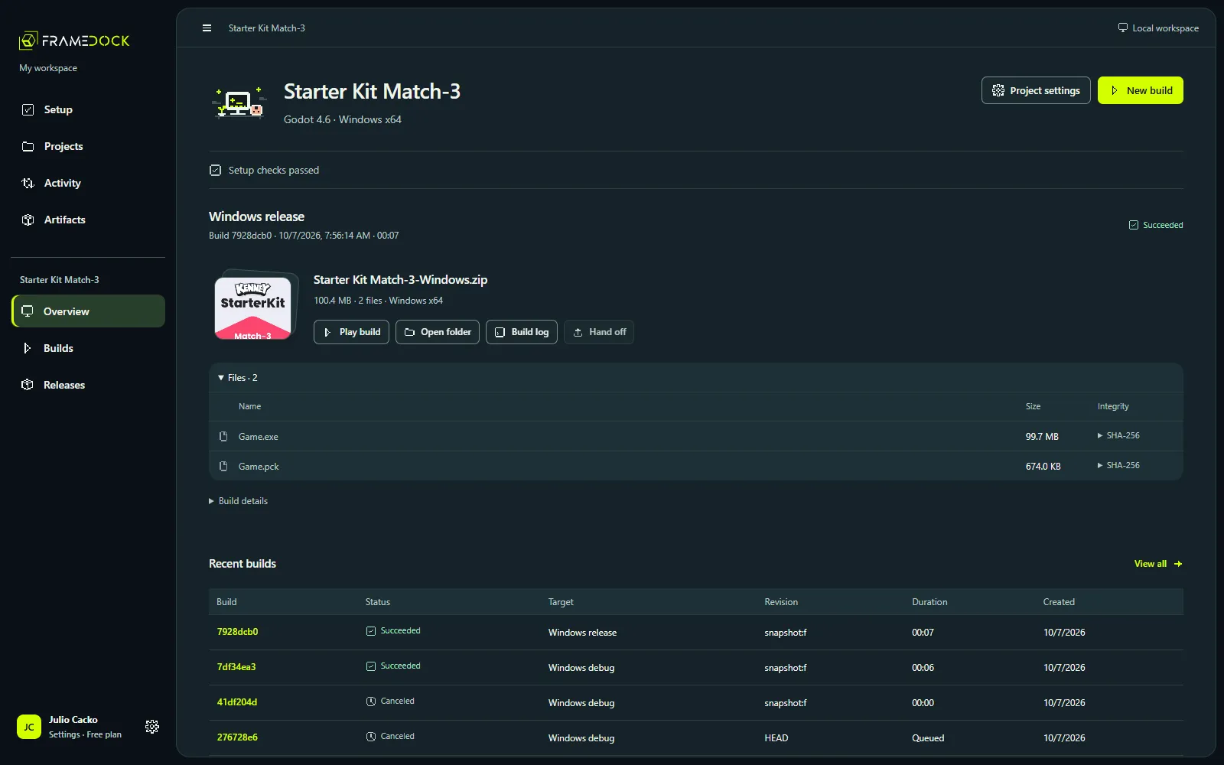Expand SHA-256 for Game.pck
The height and width of the screenshot is (765, 1224).
pyautogui.click(x=1118, y=465)
